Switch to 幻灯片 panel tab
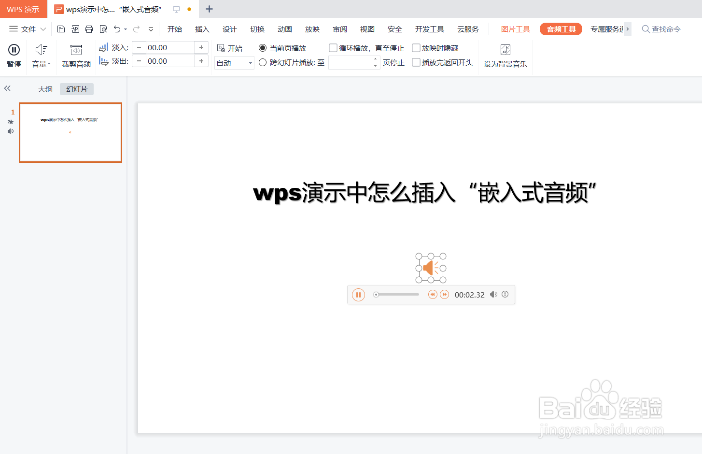This screenshot has height=454, width=702. (x=77, y=89)
